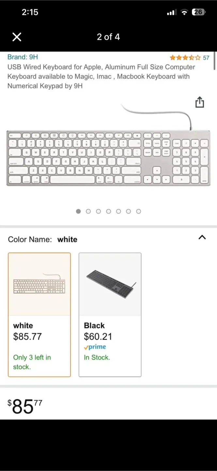This screenshot has height=471, width=217.
Task: Tap the 2 of 4 page counter
Action: tap(108, 37)
